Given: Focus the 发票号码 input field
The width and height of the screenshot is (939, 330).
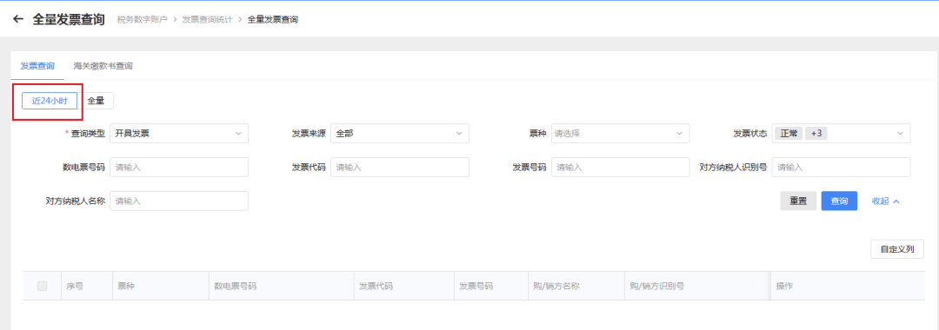Looking at the screenshot, I should pyautogui.click(x=621, y=168).
